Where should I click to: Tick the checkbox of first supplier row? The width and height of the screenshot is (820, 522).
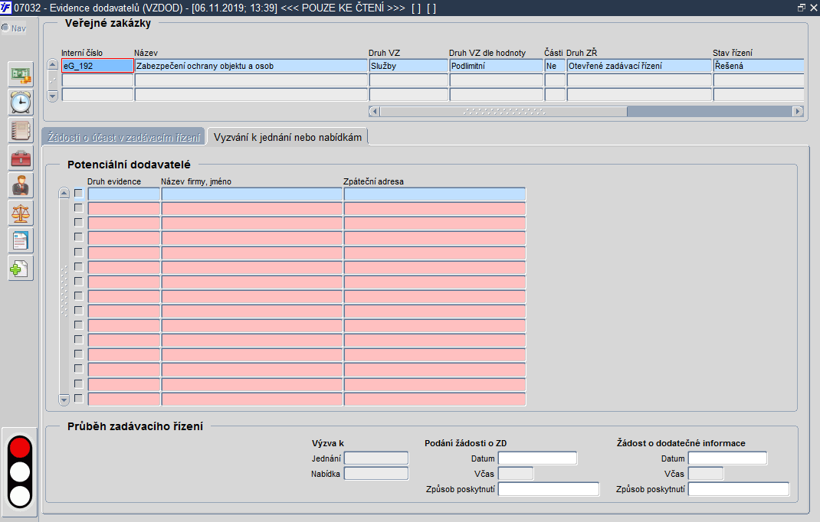(78, 194)
